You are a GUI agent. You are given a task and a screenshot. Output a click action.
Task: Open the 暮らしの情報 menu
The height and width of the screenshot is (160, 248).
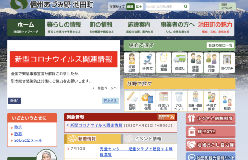pos(64,27)
